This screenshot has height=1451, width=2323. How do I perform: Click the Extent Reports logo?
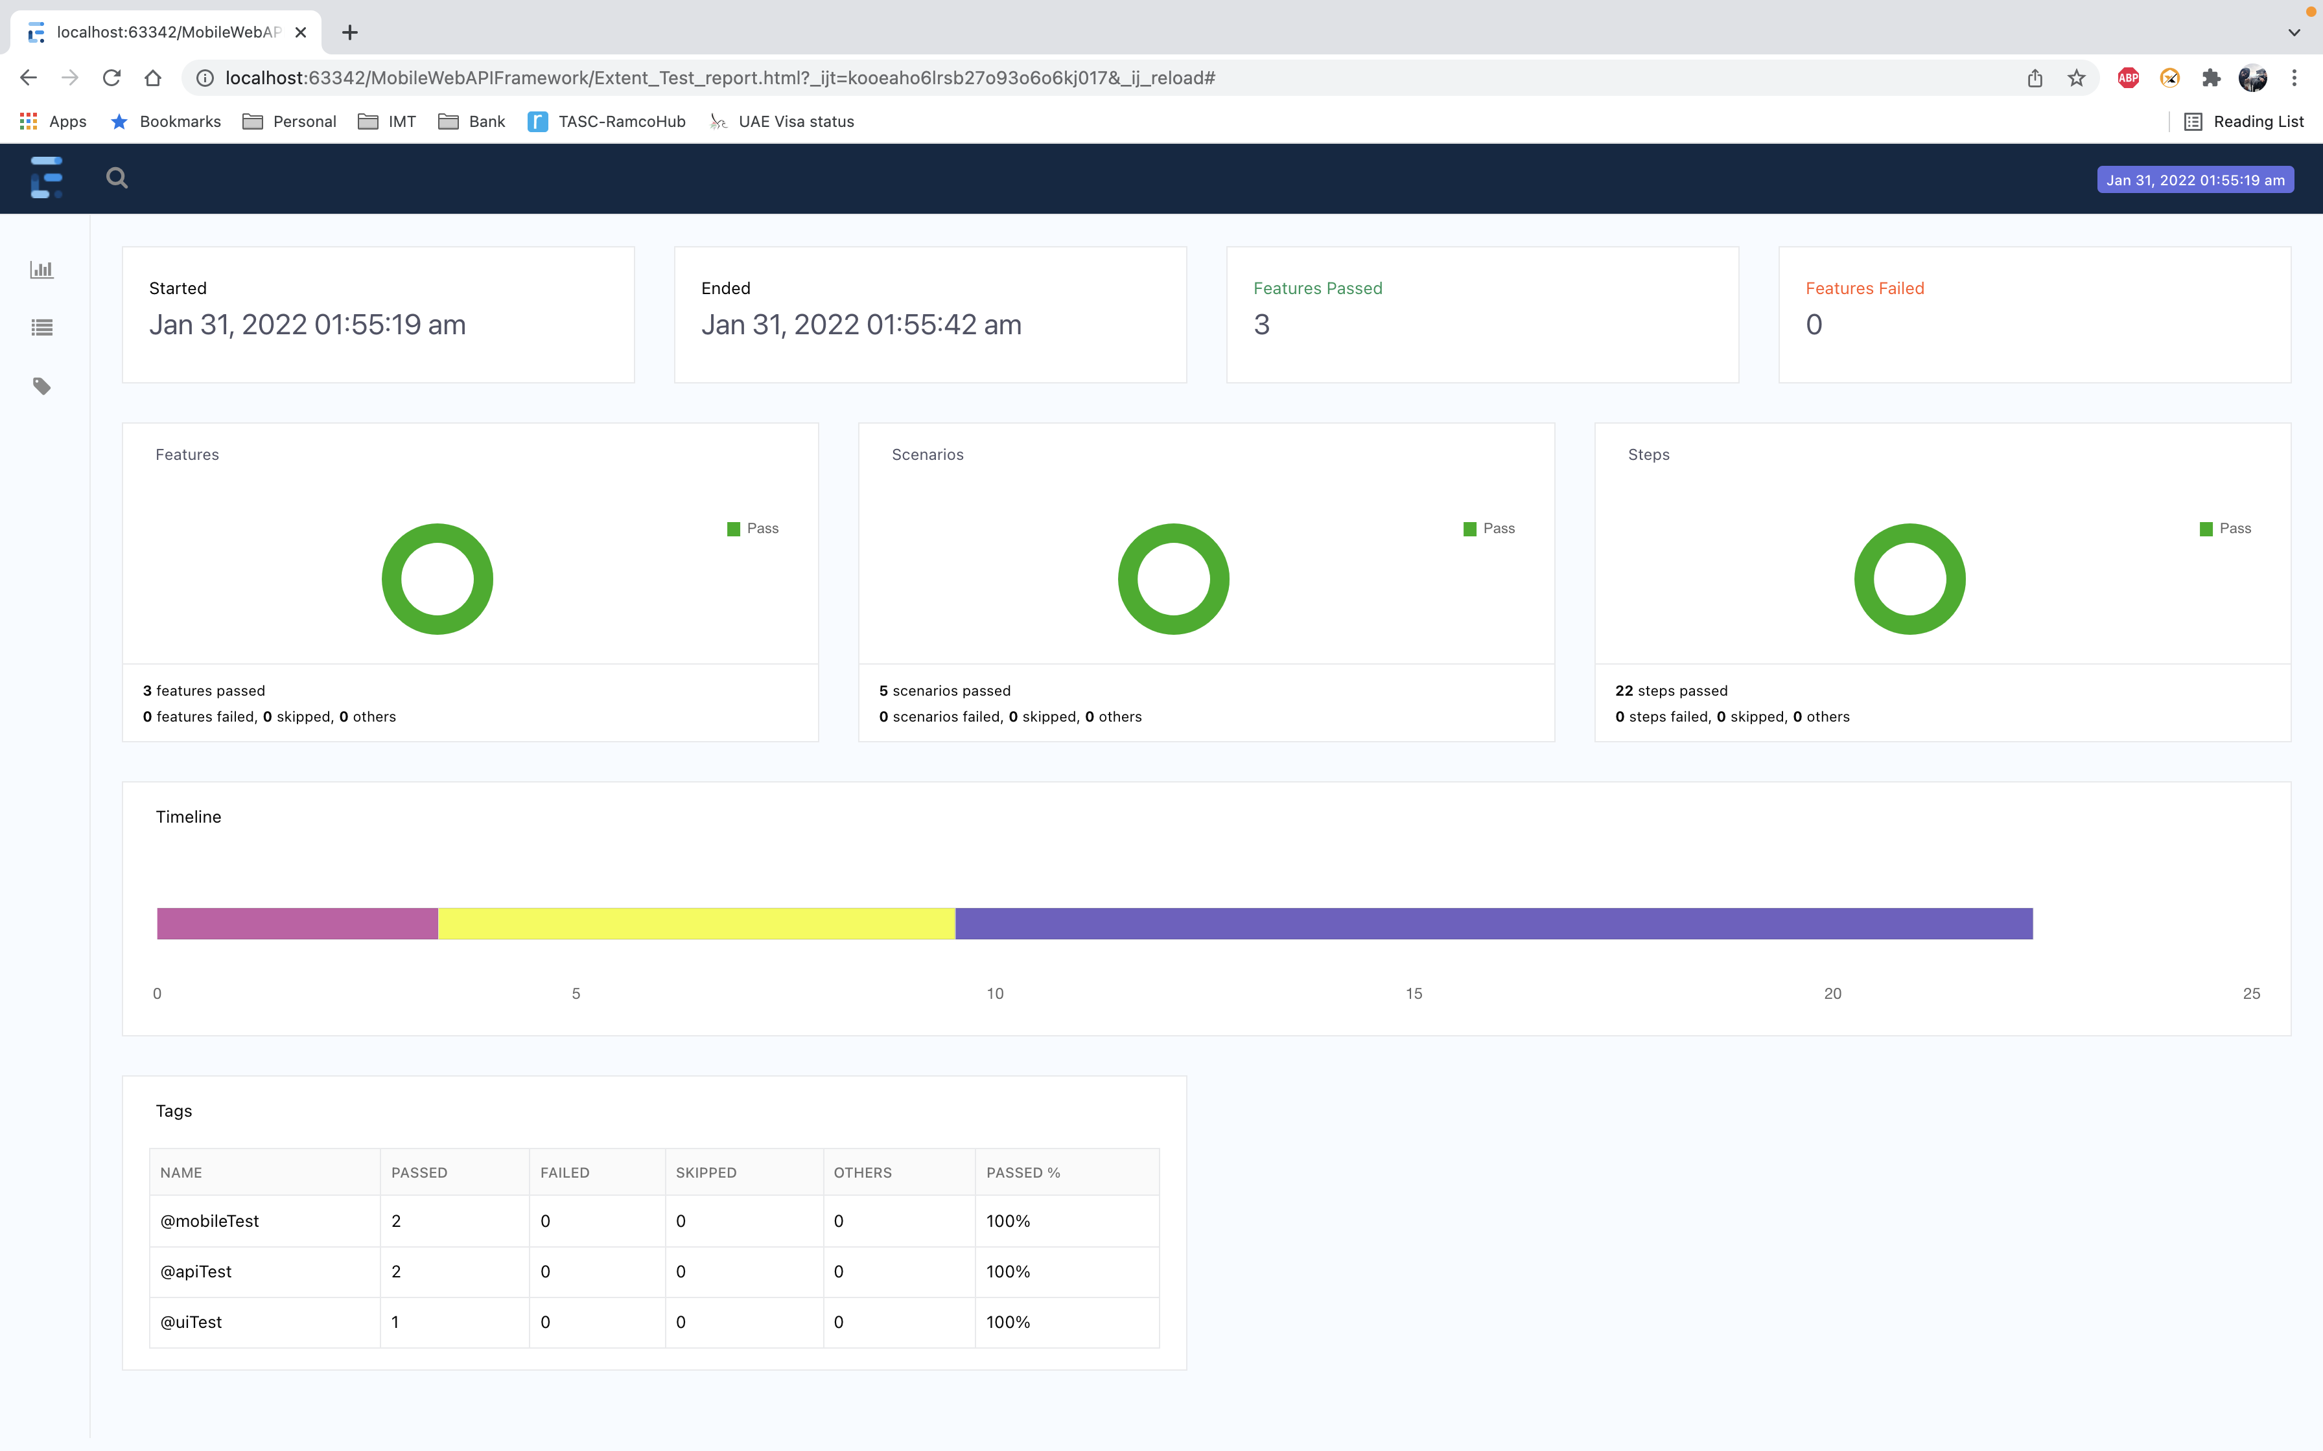[x=45, y=177]
